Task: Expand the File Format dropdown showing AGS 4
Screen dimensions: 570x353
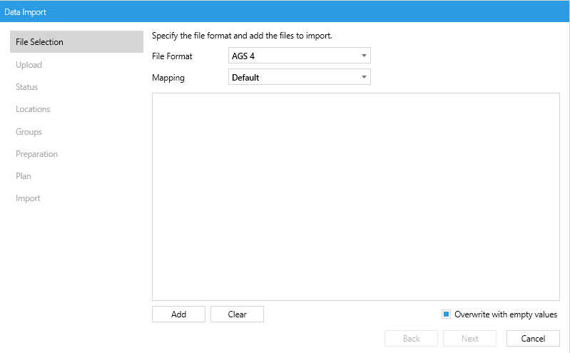Action: click(299, 56)
